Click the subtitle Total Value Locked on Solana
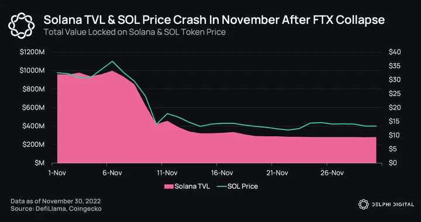Image resolution: width=421 pixels, height=222 pixels. (134, 32)
